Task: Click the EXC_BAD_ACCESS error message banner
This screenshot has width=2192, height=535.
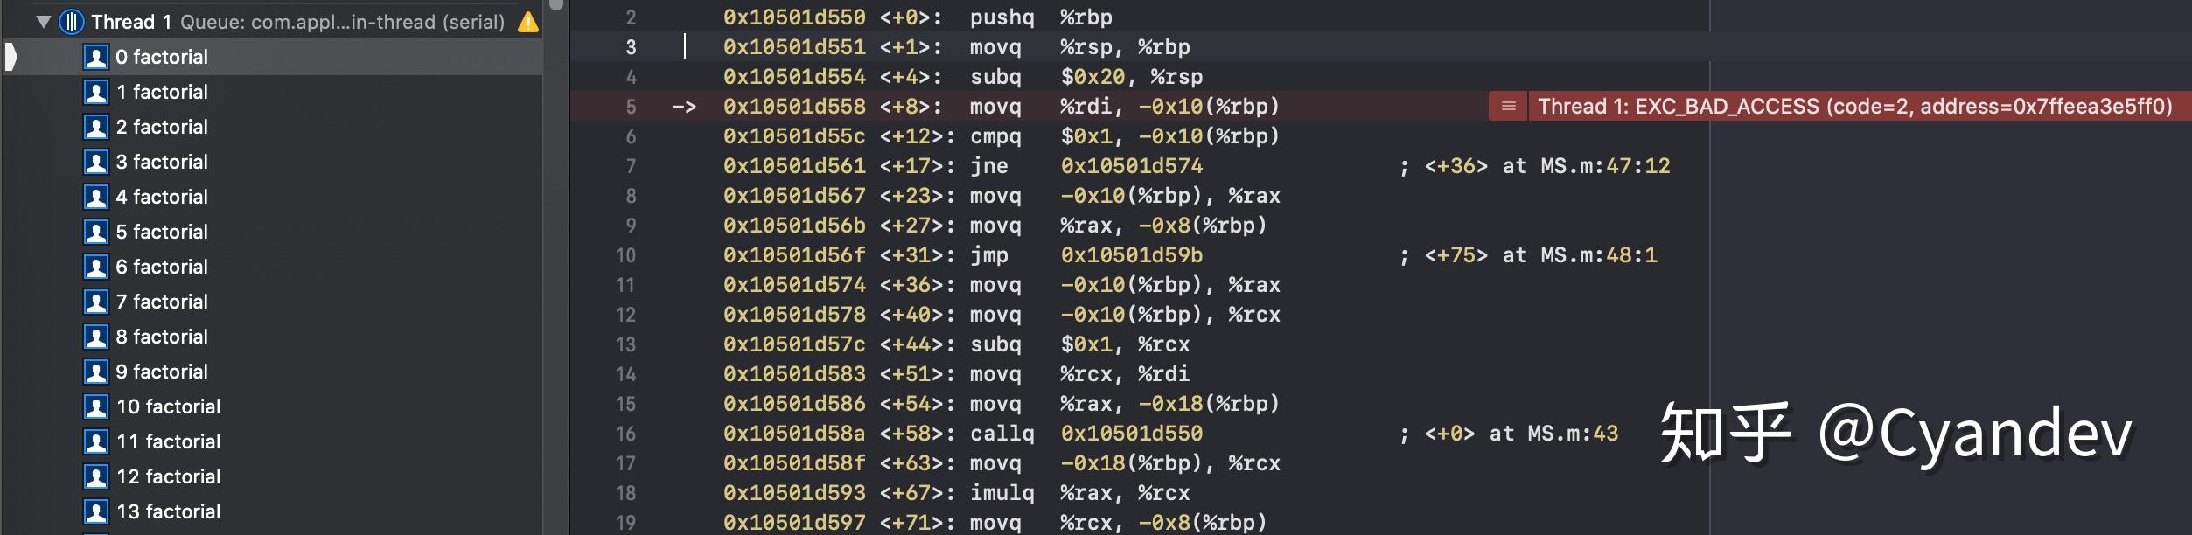Action: tap(1854, 107)
